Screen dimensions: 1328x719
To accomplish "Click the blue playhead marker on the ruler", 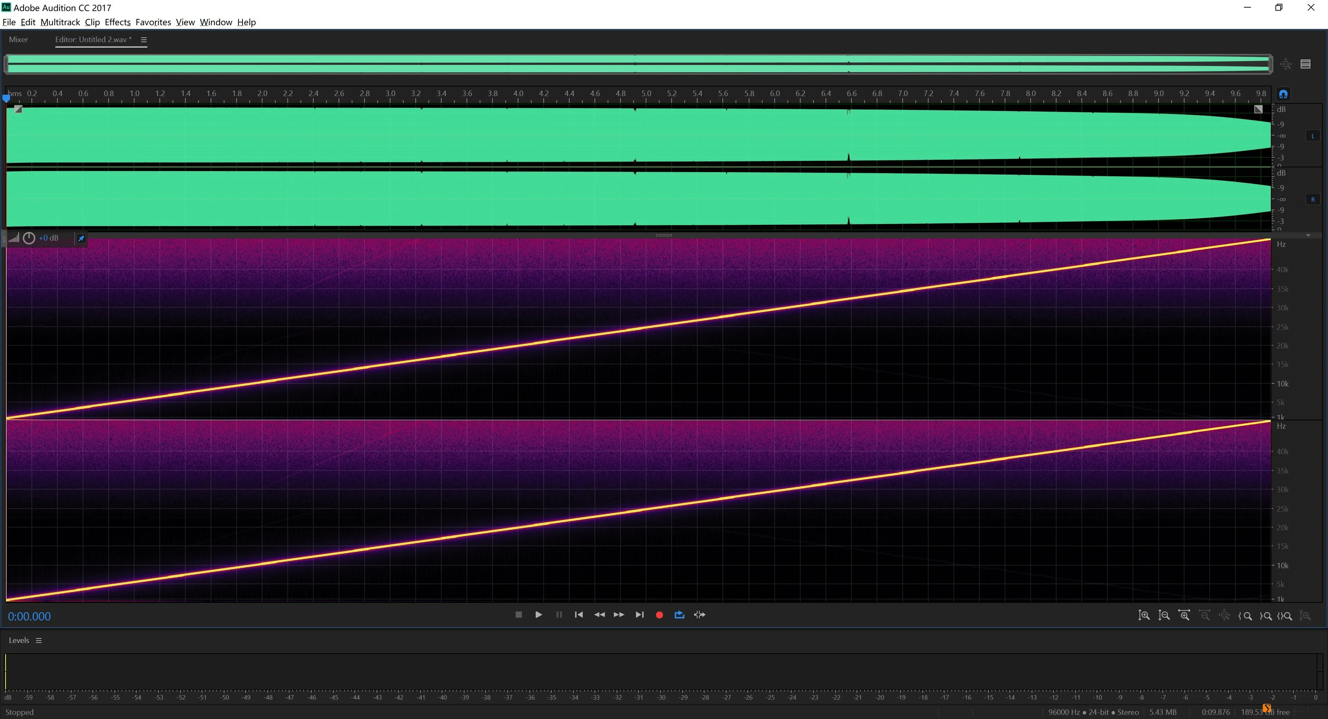I will pos(6,98).
